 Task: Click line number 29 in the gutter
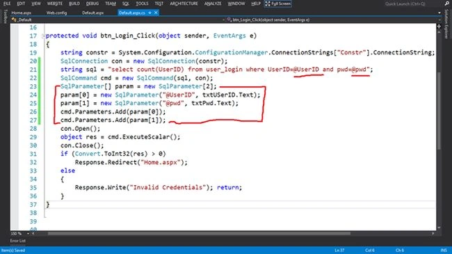coord(33,137)
